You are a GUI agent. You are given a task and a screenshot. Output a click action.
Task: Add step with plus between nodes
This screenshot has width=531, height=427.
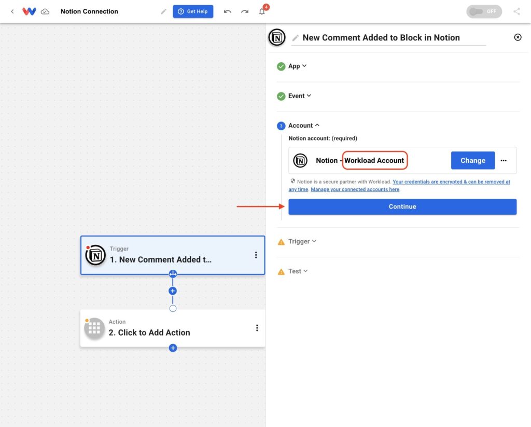pyautogui.click(x=173, y=291)
